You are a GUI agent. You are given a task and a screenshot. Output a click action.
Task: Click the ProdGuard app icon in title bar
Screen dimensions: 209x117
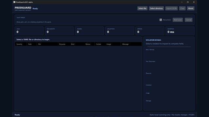point(14,2)
